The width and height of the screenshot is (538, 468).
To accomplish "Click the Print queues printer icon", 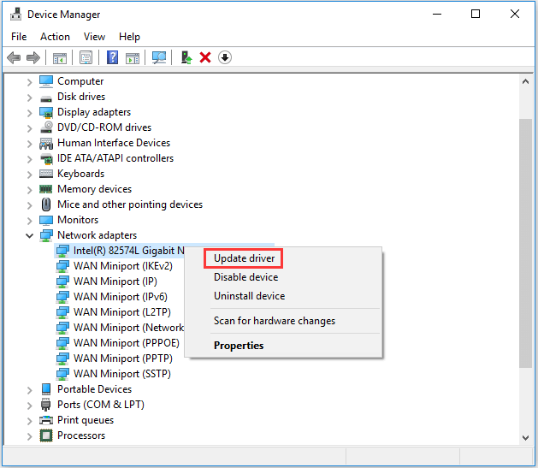I will point(46,420).
